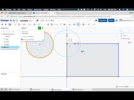Select the Sketch fillet tool
The width and height of the screenshot is (134, 100).
(x=61, y=24)
